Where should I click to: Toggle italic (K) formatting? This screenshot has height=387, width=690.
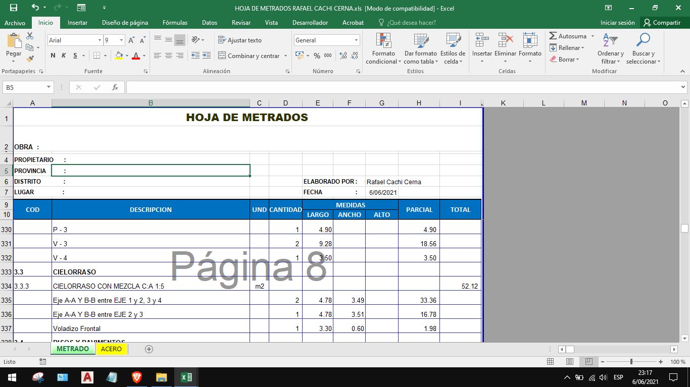tap(64, 56)
